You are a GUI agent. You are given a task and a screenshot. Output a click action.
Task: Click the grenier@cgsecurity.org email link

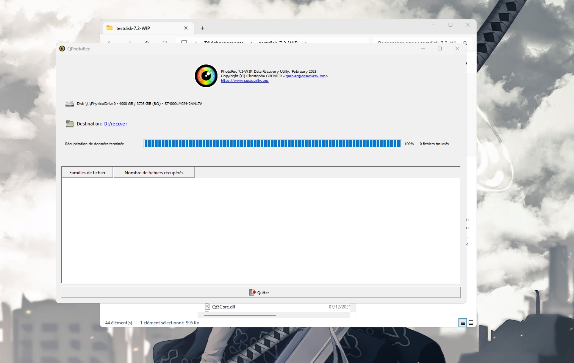(305, 76)
